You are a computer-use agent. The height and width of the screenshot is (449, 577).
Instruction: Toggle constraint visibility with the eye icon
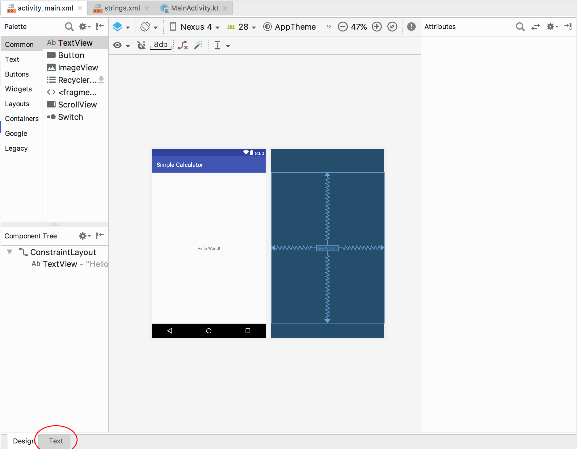(117, 45)
